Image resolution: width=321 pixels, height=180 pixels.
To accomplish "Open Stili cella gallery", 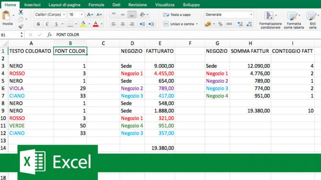I will [312, 20].
